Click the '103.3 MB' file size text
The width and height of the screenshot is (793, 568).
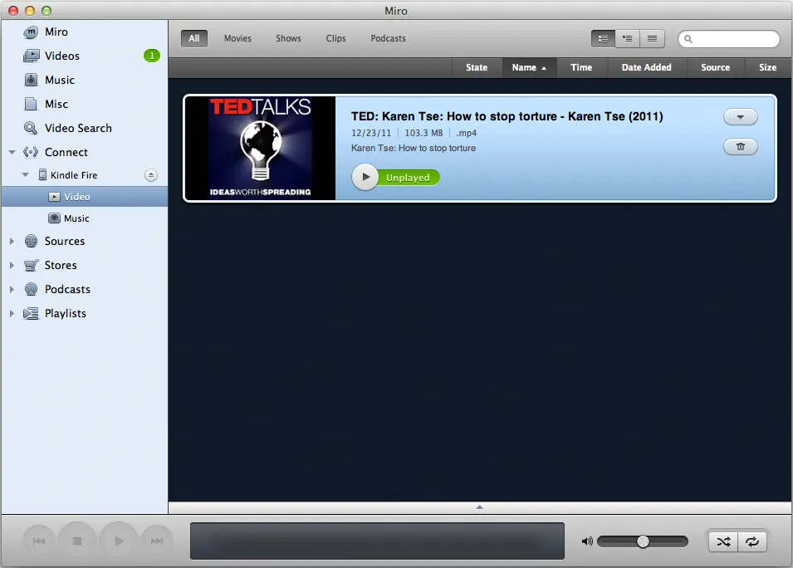point(423,133)
